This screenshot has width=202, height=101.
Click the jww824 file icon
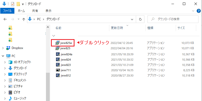[x=58, y=60]
